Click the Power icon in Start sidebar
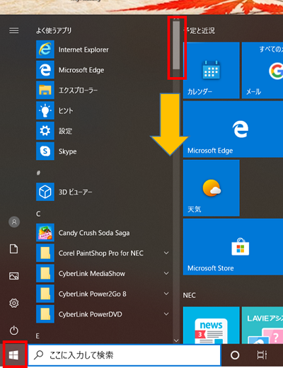The height and width of the screenshot is (368, 283). pos(14,330)
